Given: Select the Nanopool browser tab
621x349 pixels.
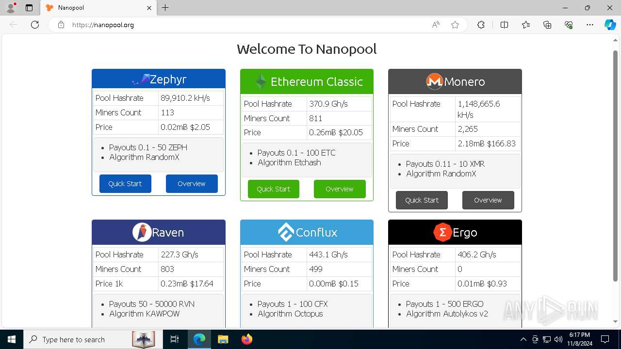Looking at the screenshot, I should coord(98,8).
